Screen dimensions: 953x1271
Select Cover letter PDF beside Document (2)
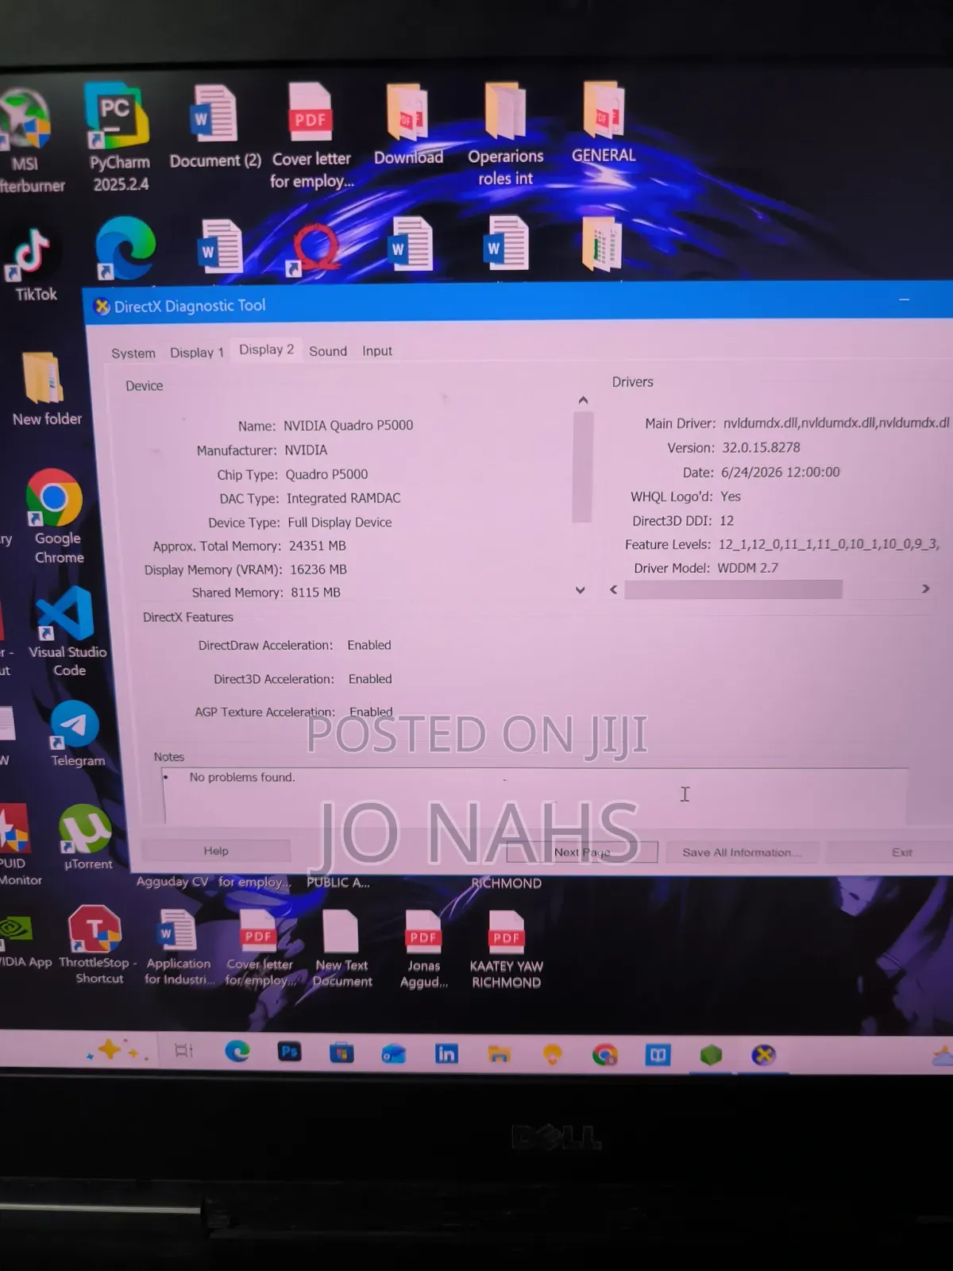click(311, 135)
